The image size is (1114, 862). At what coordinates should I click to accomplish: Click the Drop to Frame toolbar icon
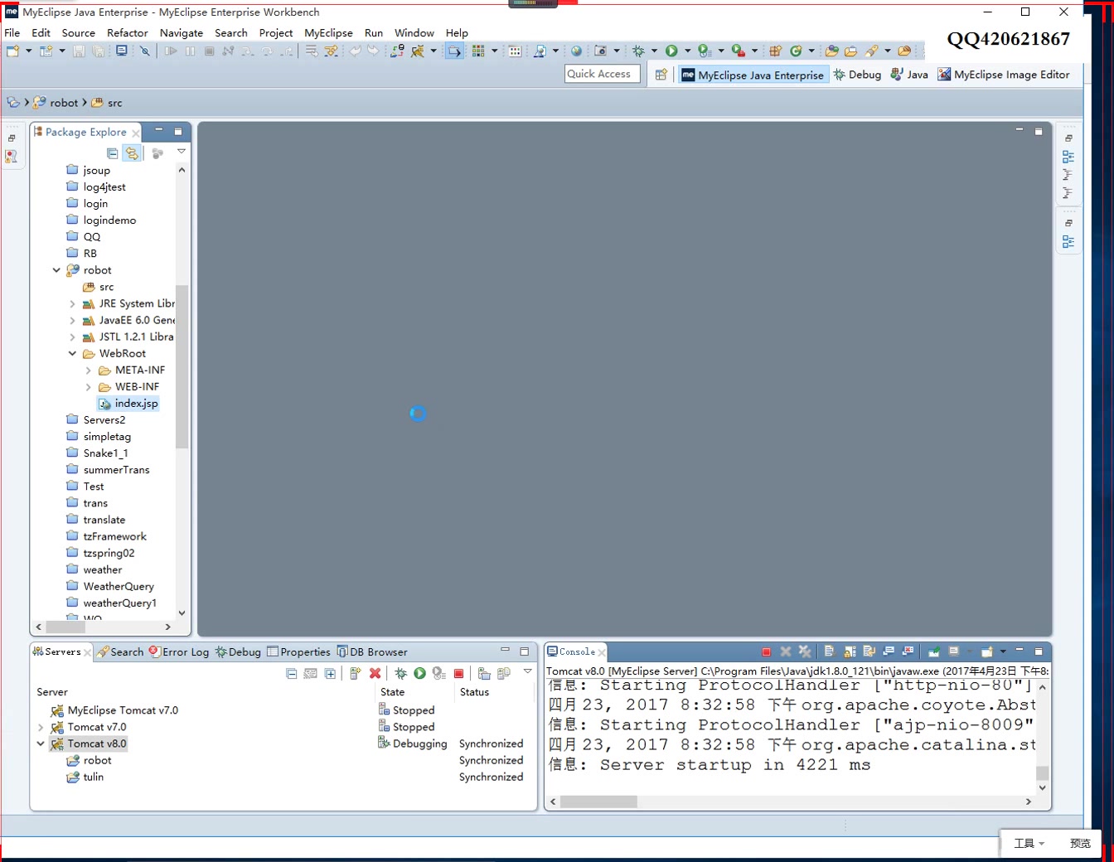312,51
